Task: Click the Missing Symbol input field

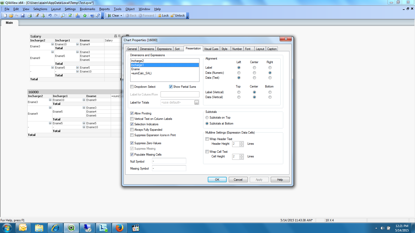Action: 169,168
